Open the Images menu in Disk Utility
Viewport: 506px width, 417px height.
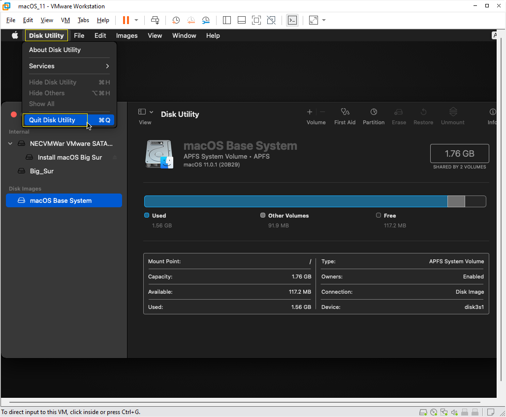127,35
